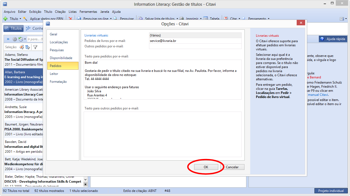Click the Outros pedidos por e-mail field
Viewport: 350px width, 196px height.
195,46
